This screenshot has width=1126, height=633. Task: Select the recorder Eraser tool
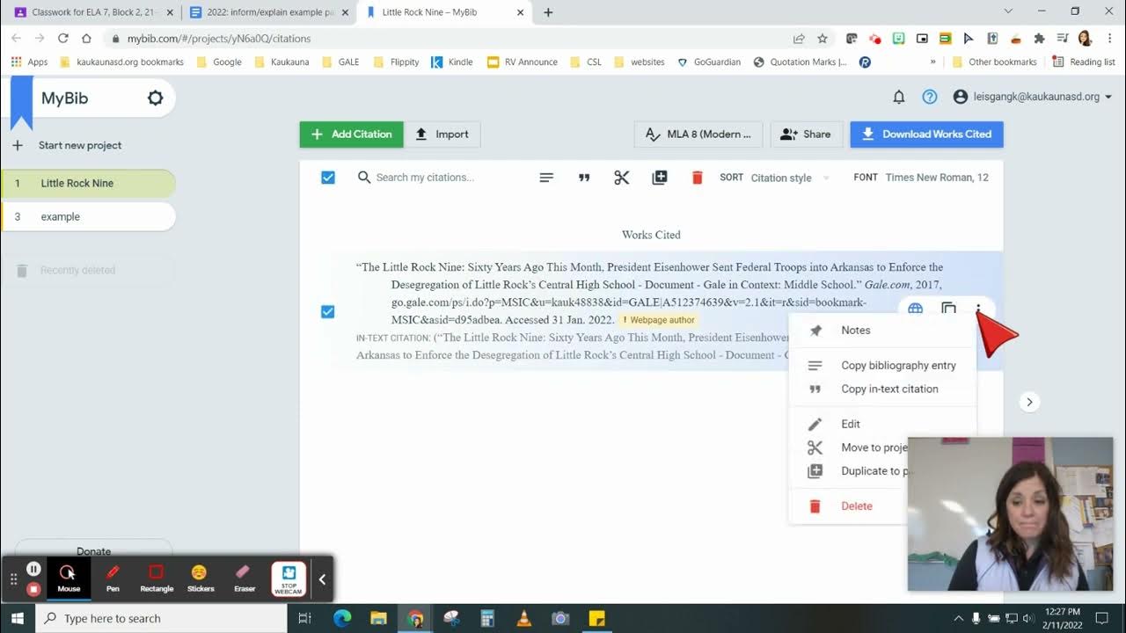pos(245,578)
